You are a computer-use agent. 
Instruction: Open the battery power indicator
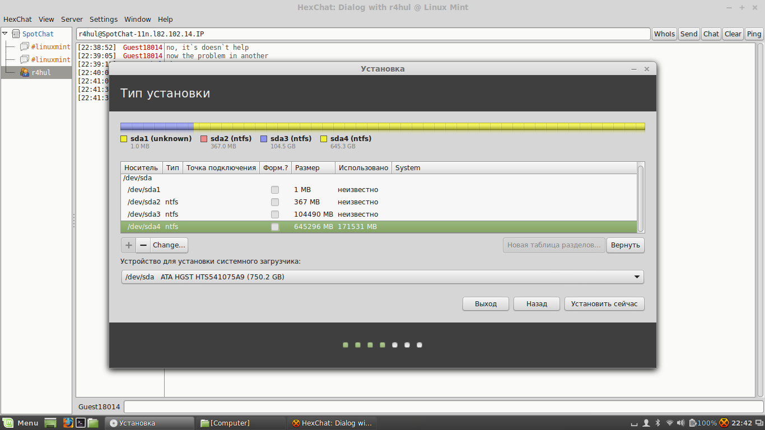pos(703,423)
